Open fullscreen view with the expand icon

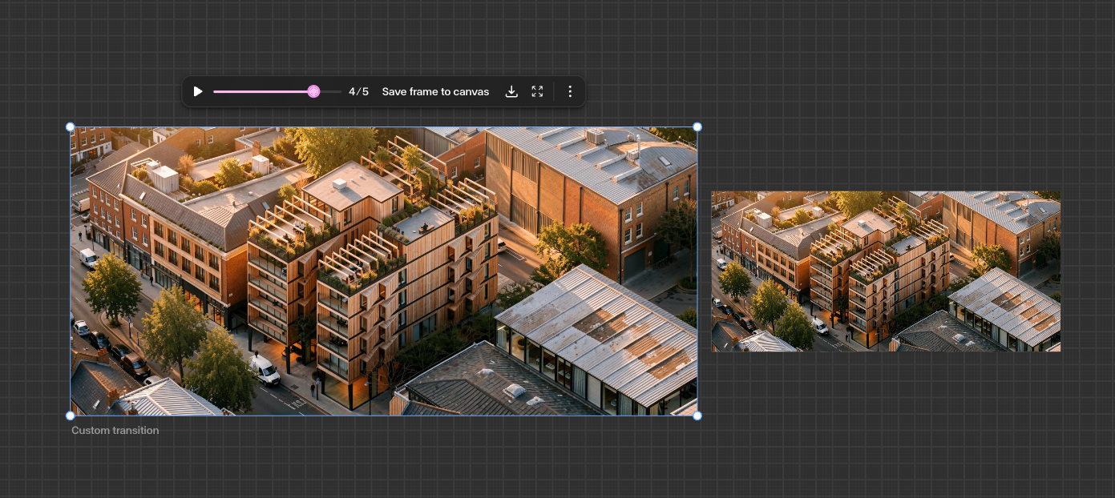(537, 91)
